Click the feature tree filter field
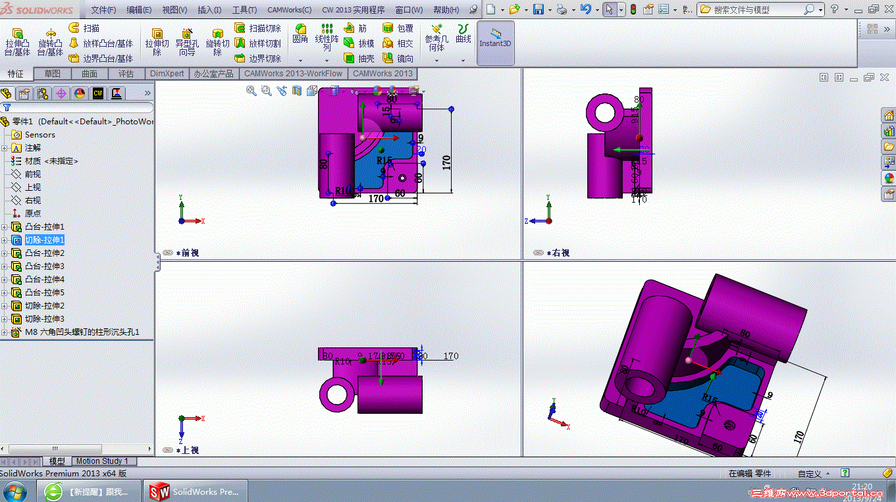This screenshot has width=896, height=502. (x=78, y=107)
